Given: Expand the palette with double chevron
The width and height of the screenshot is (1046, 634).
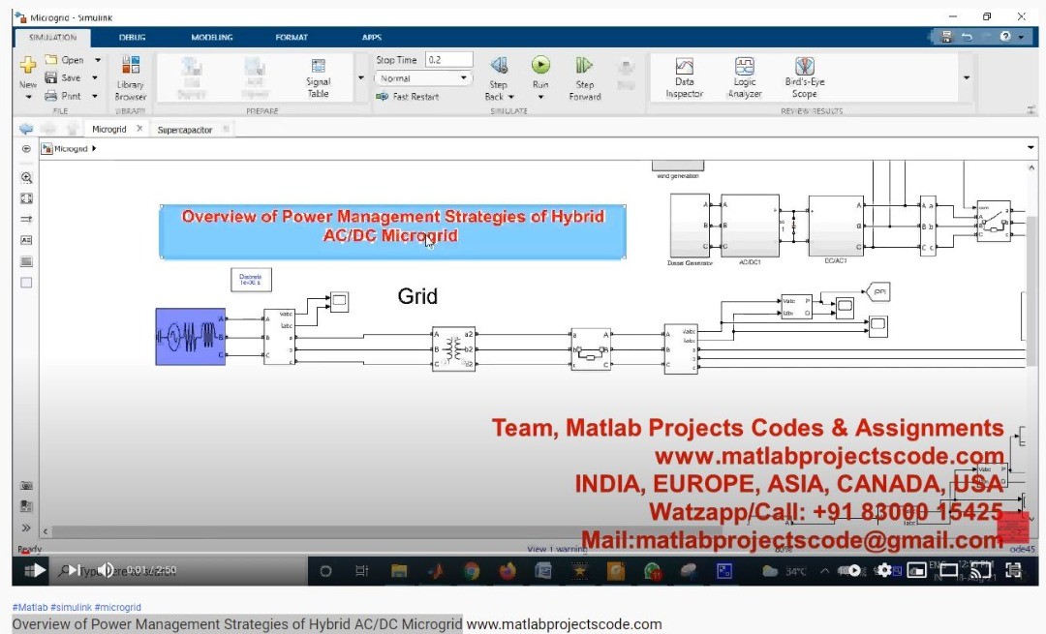Looking at the screenshot, I should click(26, 528).
